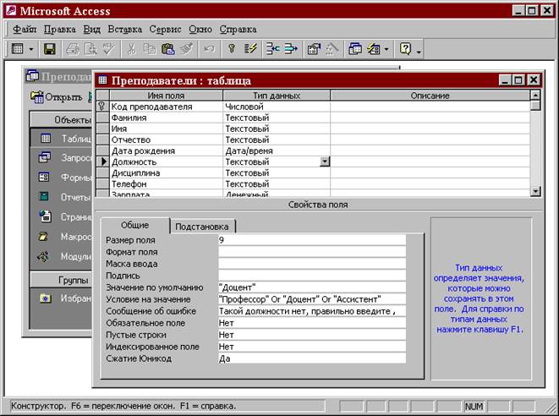The height and width of the screenshot is (416, 559).
Task: Click the Группы bar in the sidebar
Action: point(59,280)
